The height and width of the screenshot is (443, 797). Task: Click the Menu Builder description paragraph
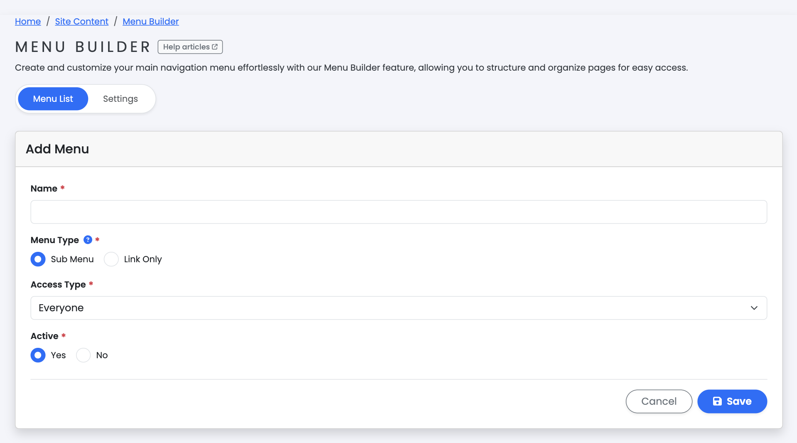coord(352,68)
